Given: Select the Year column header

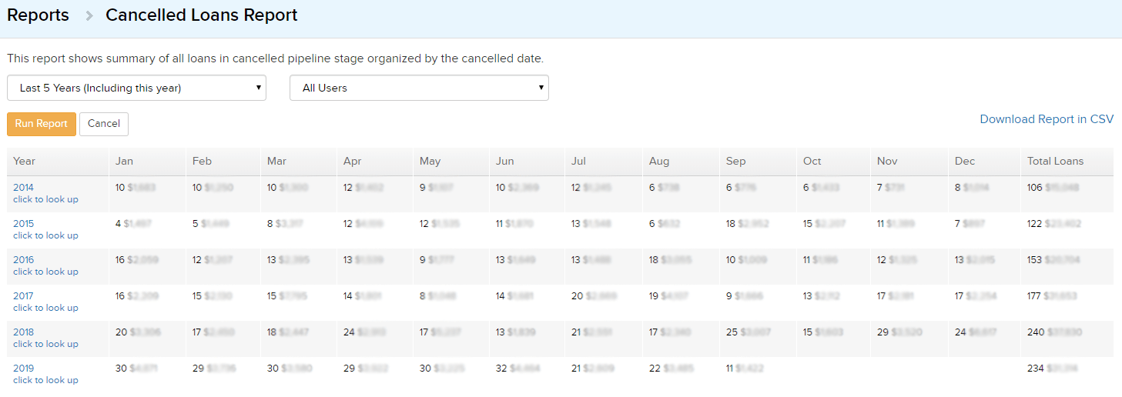Looking at the screenshot, I should [x=25, y=161].
